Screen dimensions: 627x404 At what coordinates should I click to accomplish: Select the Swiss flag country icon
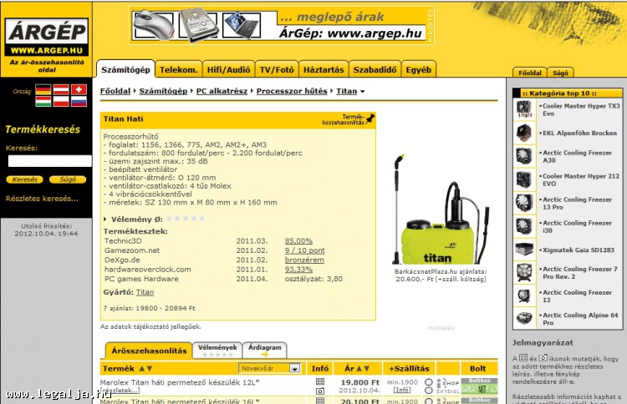pyautogui.click(x=79, y=89)
